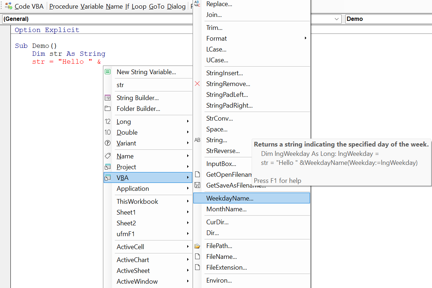
Task: Expand the ThisWorkbook submenu
Action: pos(188,201)
